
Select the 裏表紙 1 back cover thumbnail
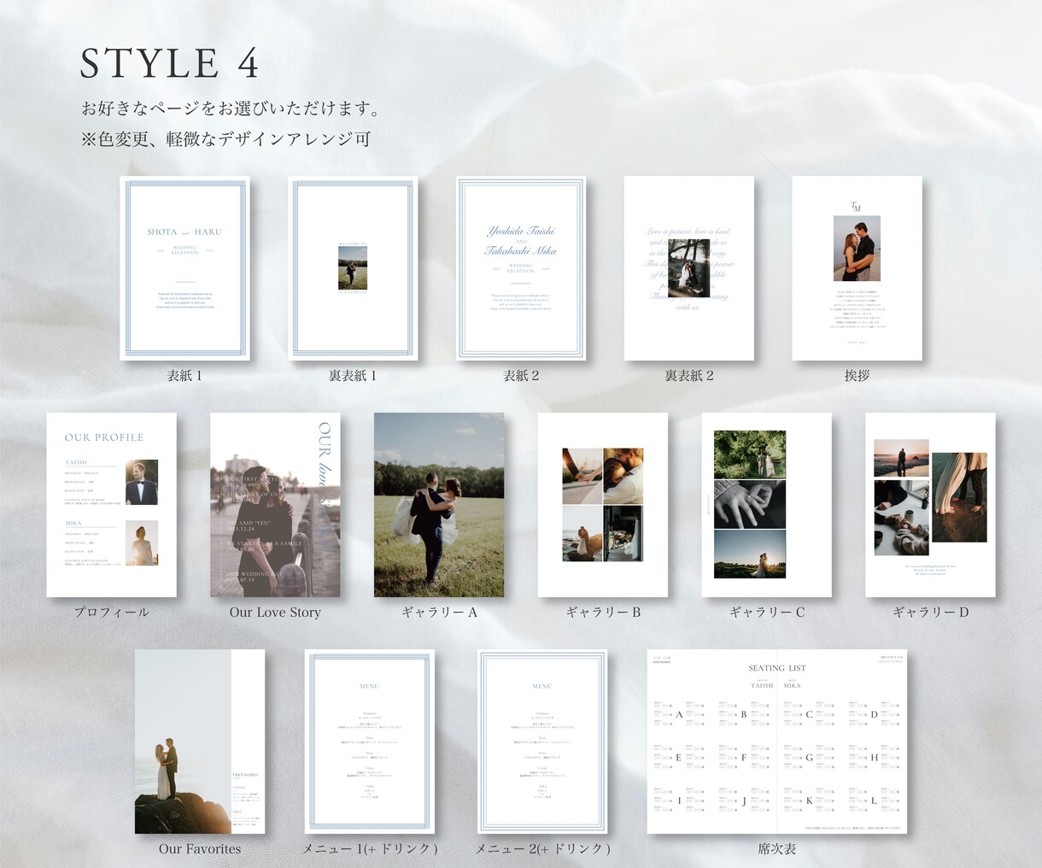[353, 268]
